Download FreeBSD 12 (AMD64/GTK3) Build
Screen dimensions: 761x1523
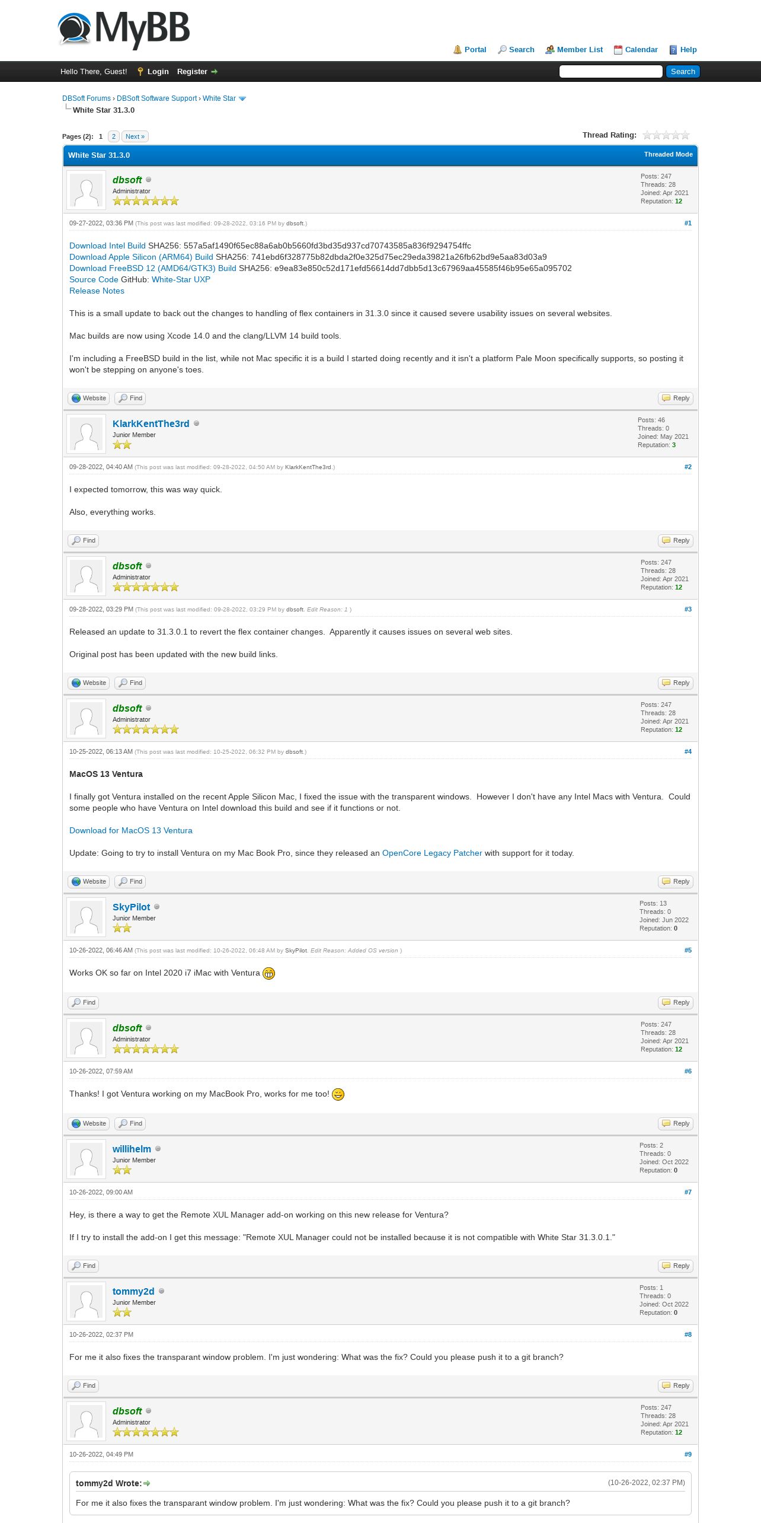153,268
